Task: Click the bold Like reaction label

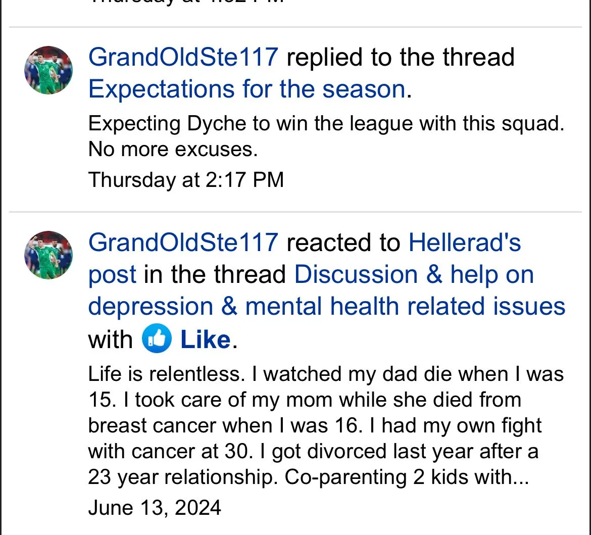Action: (205, 339)
